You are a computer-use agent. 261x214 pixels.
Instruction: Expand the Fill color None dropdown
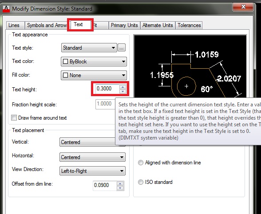click(x=94, y=75)
